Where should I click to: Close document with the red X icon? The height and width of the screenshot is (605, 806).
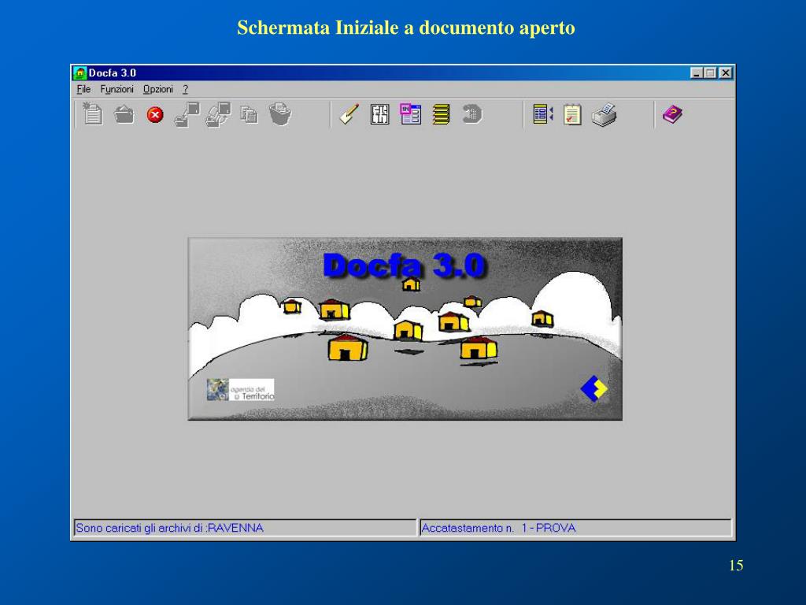155,114
